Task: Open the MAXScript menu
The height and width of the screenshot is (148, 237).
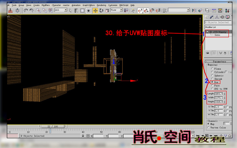Action: 124,5
